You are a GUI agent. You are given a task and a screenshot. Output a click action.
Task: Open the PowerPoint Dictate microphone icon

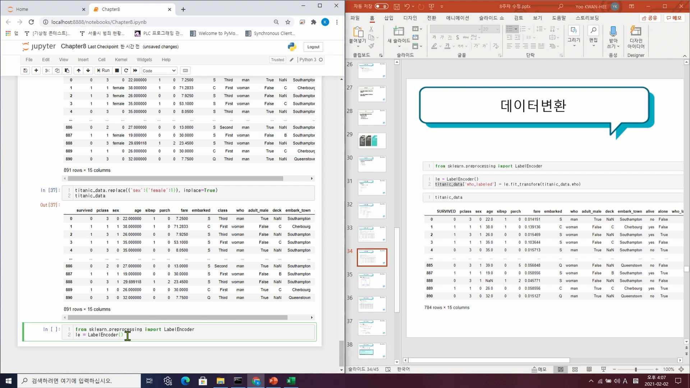[x=613, y=32]
